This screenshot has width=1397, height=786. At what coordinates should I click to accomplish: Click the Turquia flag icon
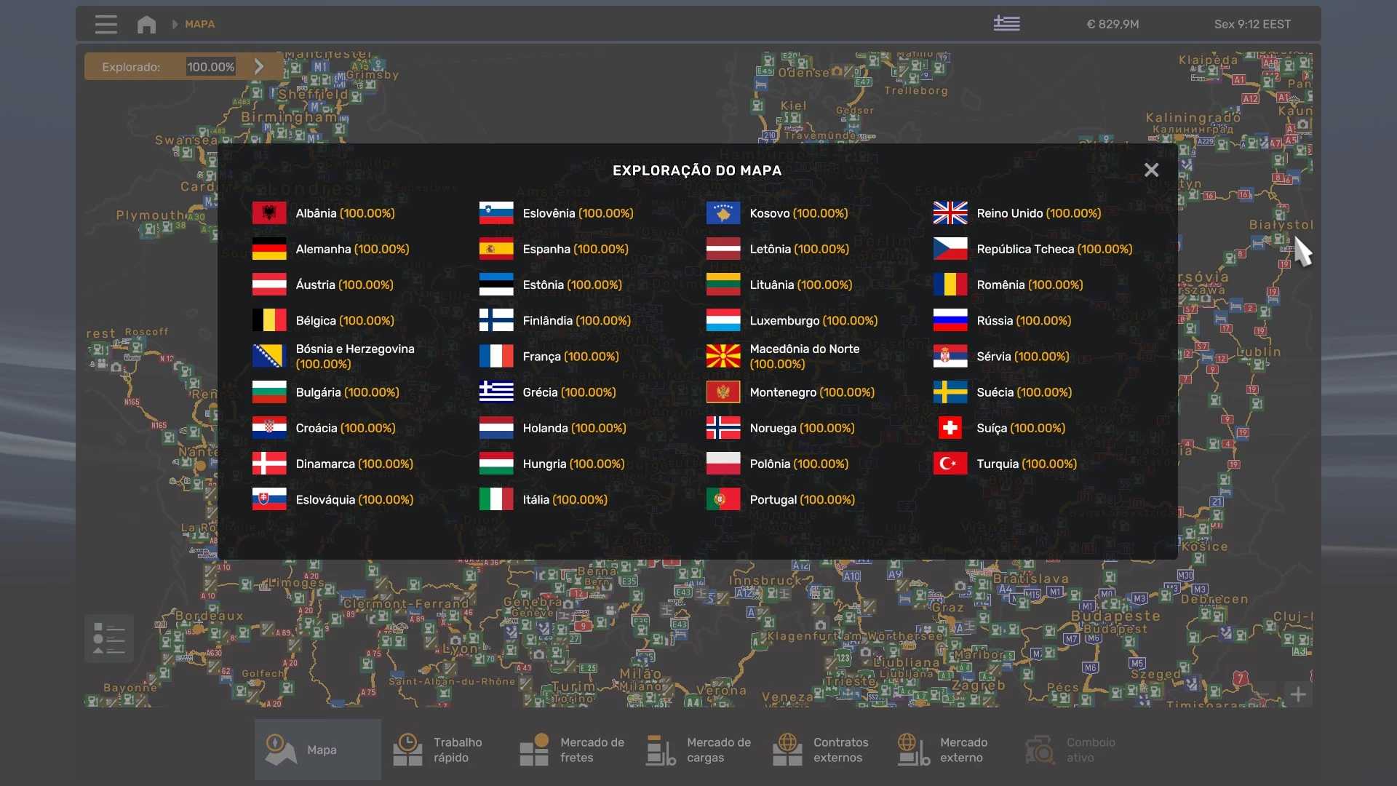(950, 464)
